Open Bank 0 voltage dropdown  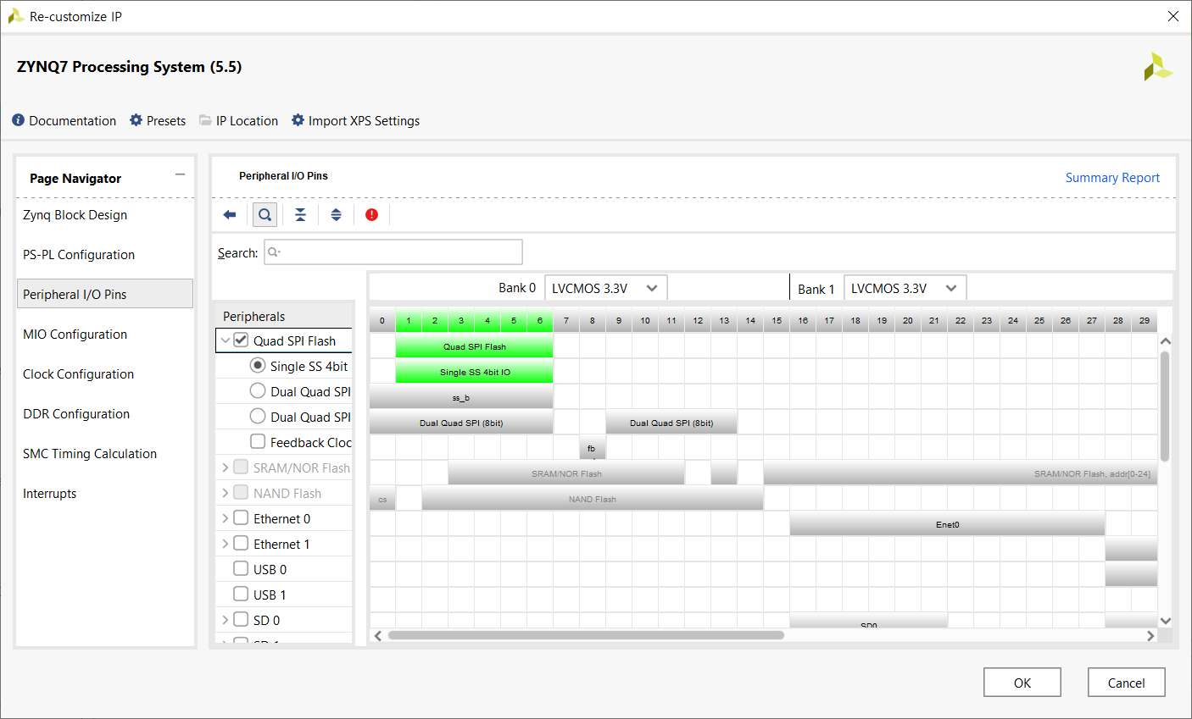(x=605, y=288)
